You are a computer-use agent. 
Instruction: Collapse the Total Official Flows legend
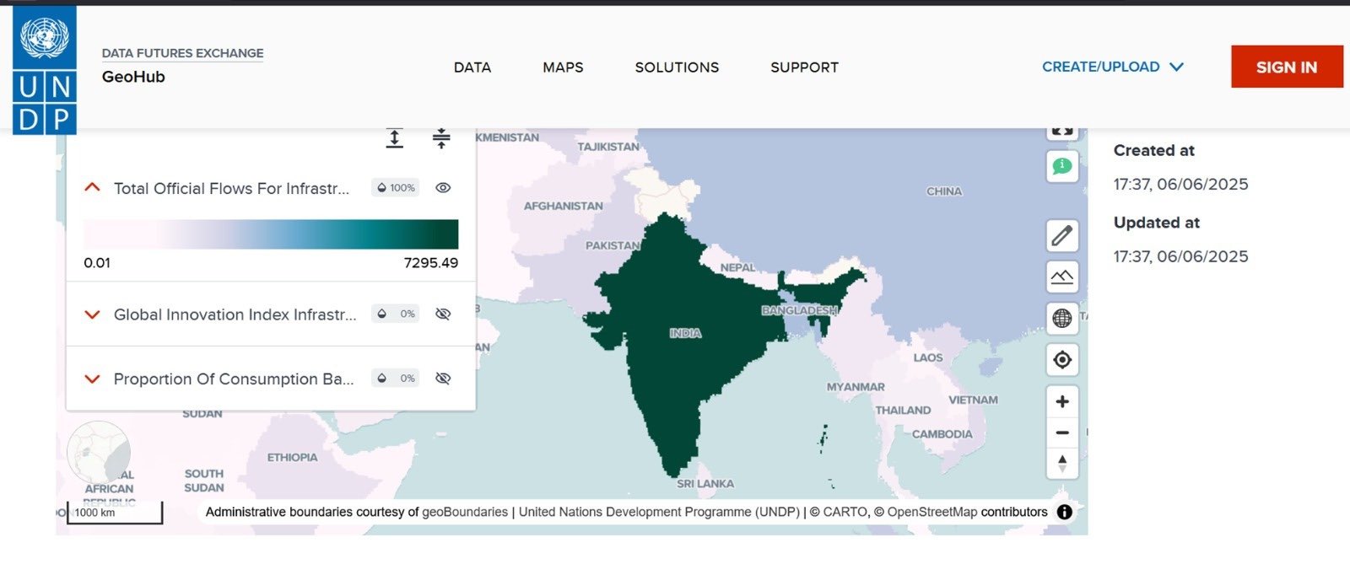coord(93,188)
